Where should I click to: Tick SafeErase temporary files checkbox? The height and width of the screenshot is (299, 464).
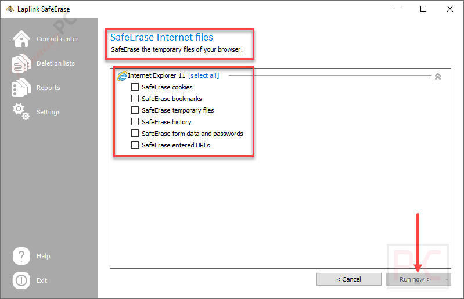click(x=135, y=110)
